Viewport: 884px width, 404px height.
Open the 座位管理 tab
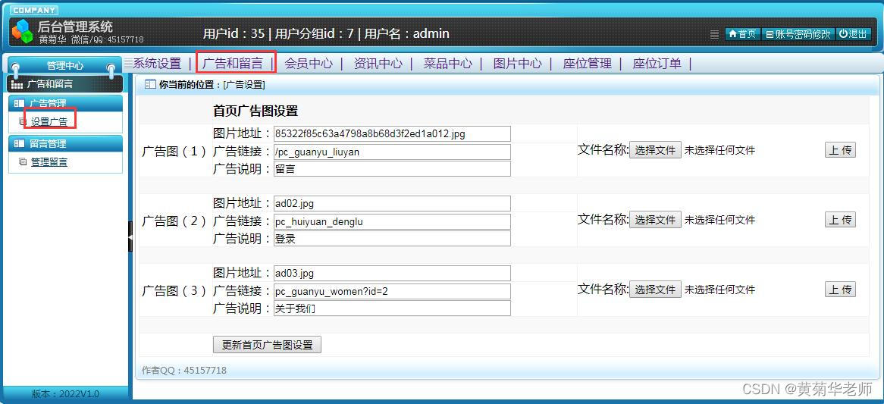click(588, 64)
